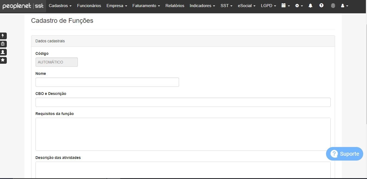
Task: Open notifications via the bell icon
Action: coord(310,5)
